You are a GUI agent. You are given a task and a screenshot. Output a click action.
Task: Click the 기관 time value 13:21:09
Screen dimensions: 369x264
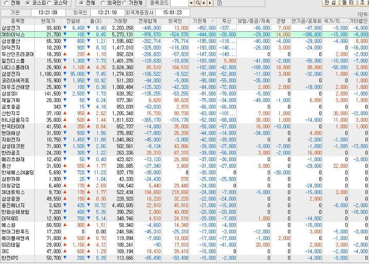[x=48, y=12]
